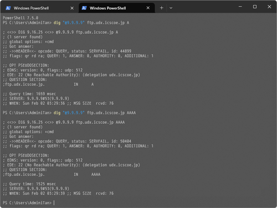Click the 'PowerShell 7.5.0' version line
Image resolution: width=277 pixels, height=208 pixels.
[x=20, y=18]
